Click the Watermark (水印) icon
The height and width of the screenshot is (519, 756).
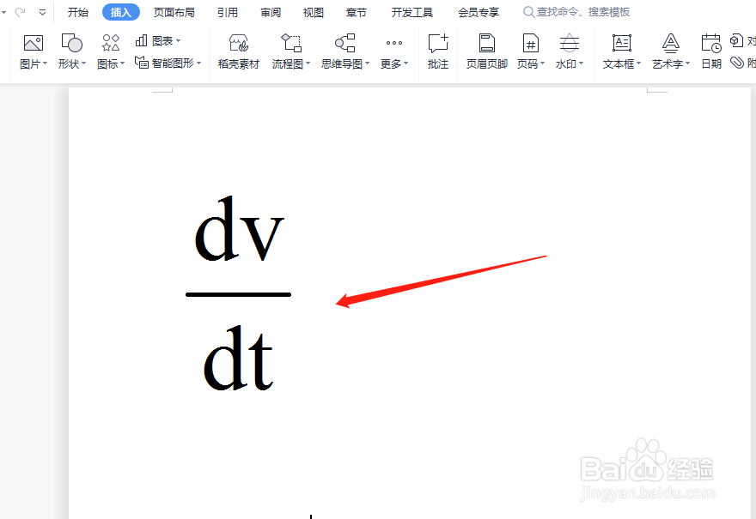570,43
